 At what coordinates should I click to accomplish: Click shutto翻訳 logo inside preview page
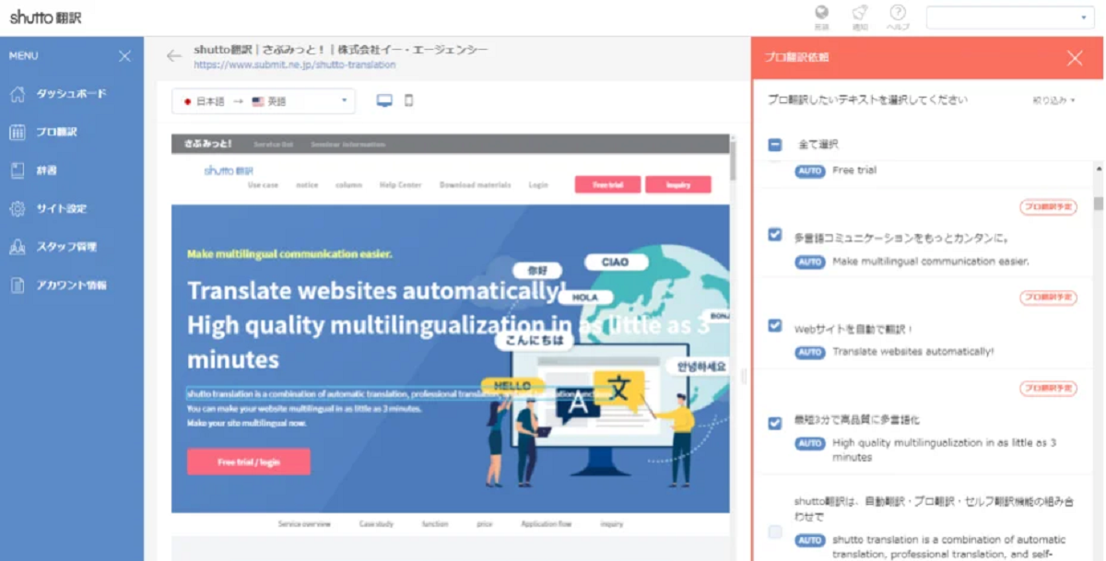[229, 170]
